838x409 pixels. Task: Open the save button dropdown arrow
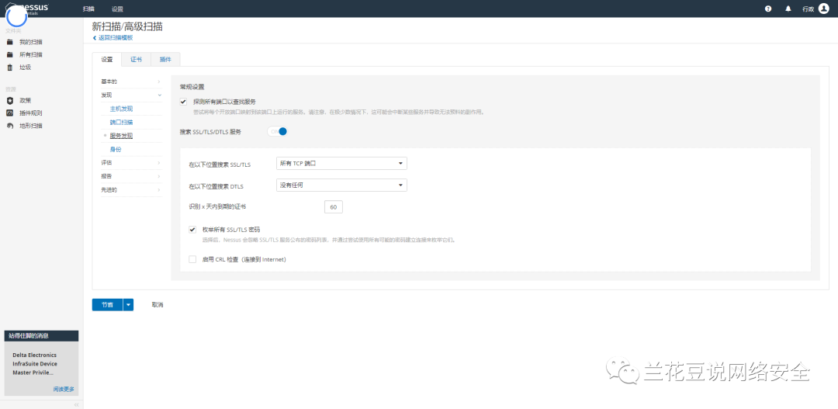[x=129, y=305]
